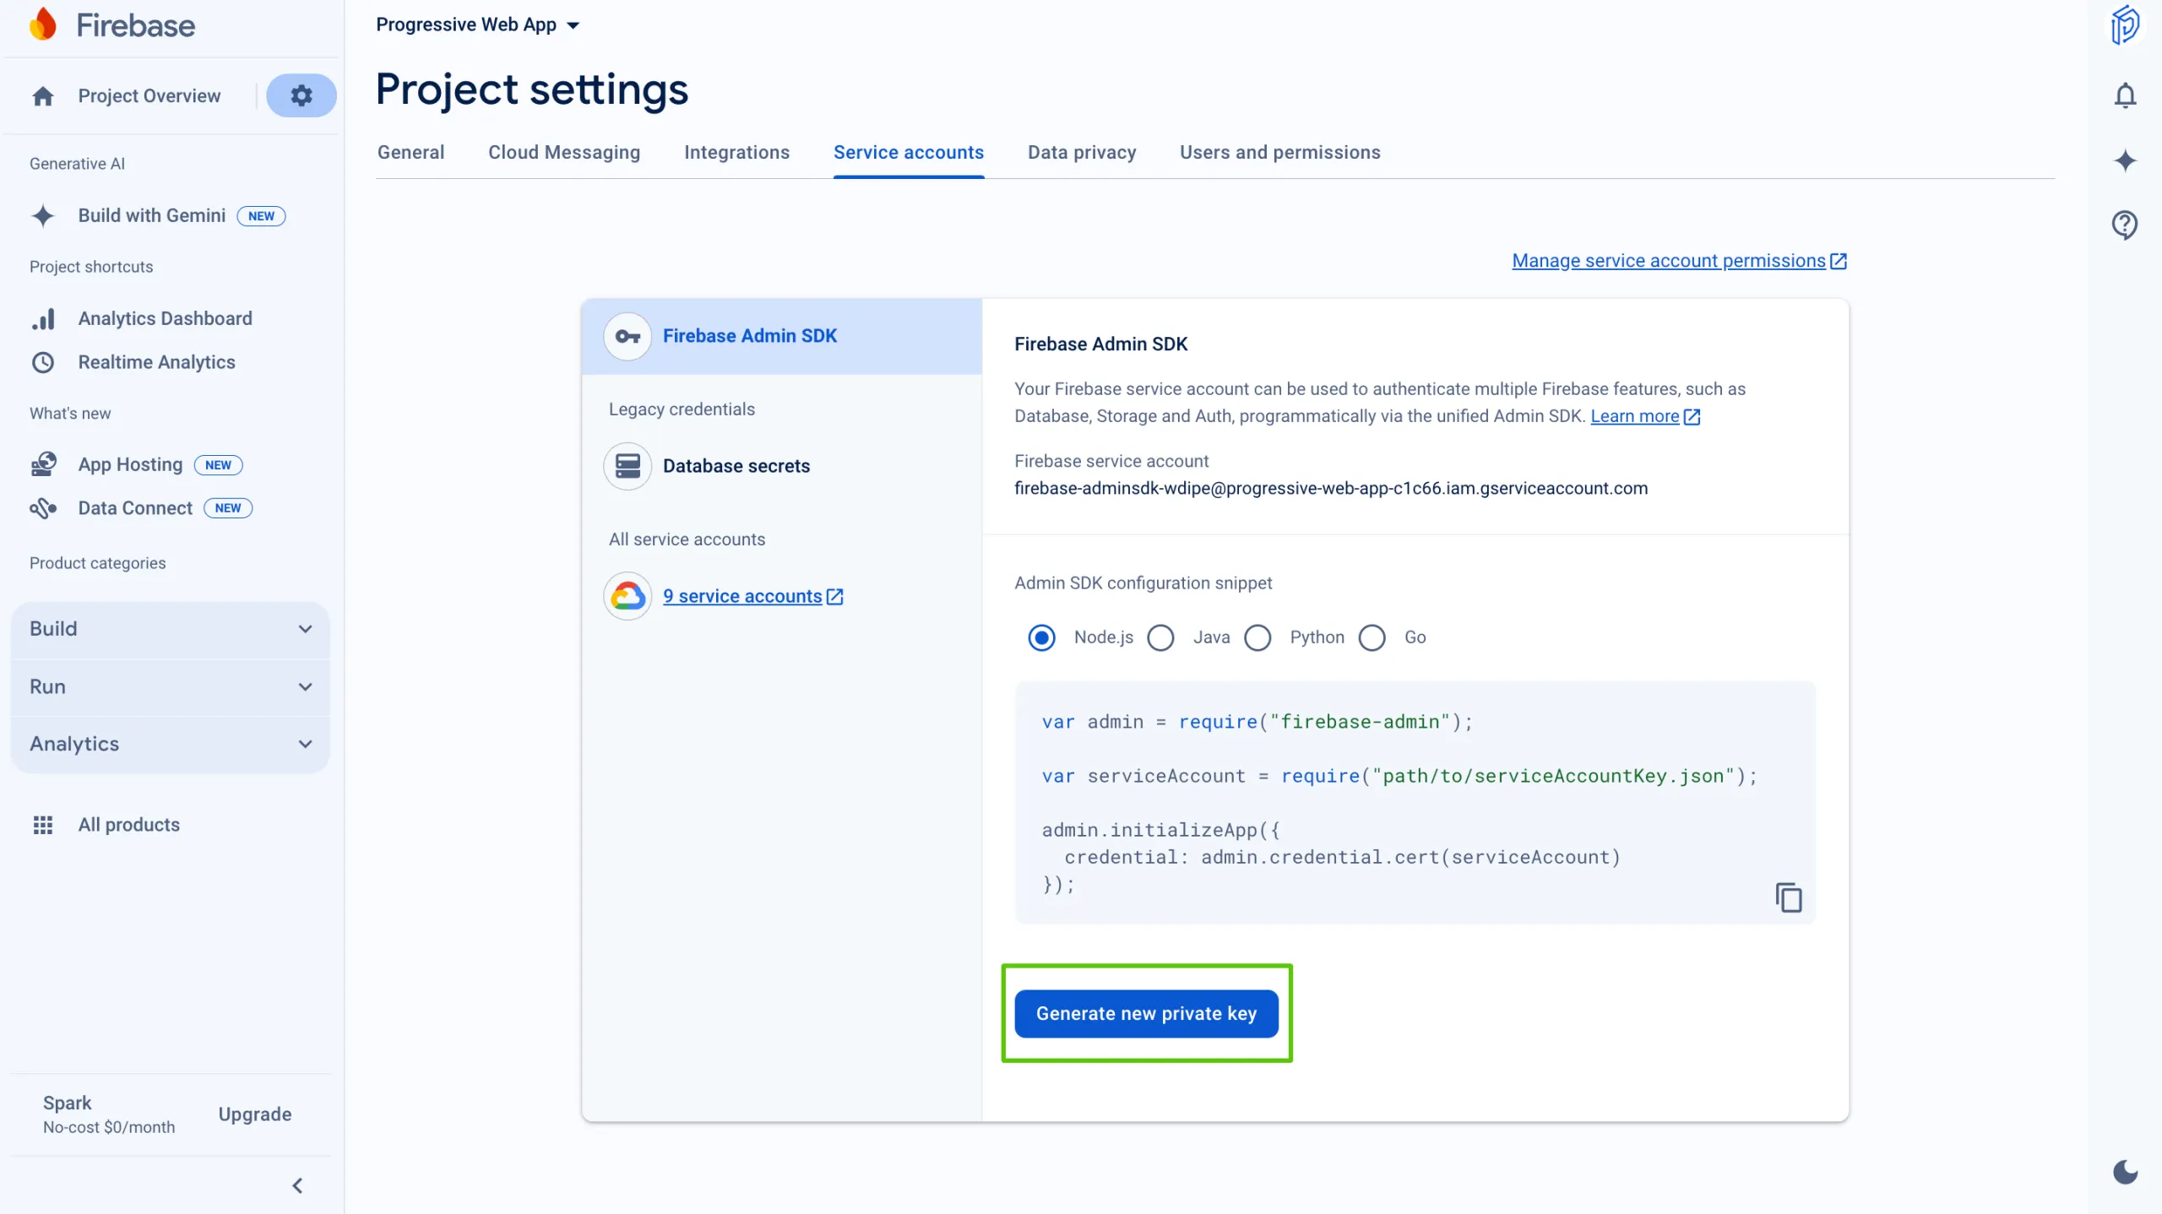Click the Spark No-cost plan label
Screen dimensions: 2162x1214
coord(108,1114)
